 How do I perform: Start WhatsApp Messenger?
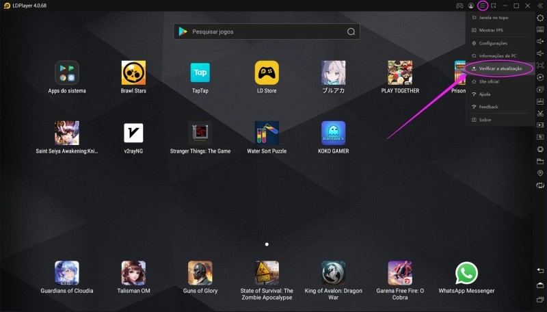click(x=466, y=273)
